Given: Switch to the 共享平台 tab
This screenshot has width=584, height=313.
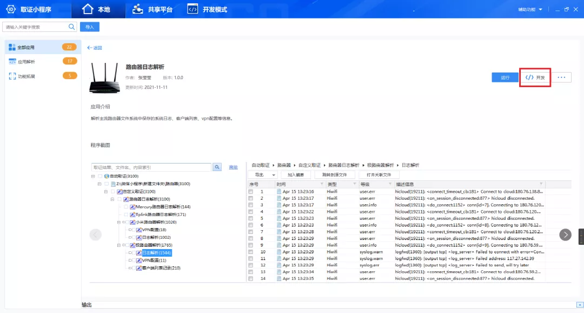Looking at the screenshot, I should [x=152, y=9].
